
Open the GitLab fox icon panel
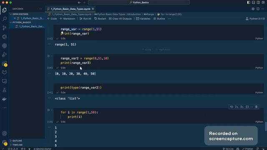pyautogui.click(x=5, y=72)
